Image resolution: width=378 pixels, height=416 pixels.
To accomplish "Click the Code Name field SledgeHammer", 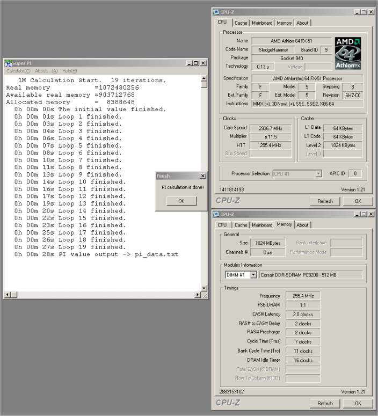I will click(x=273, y=50).
